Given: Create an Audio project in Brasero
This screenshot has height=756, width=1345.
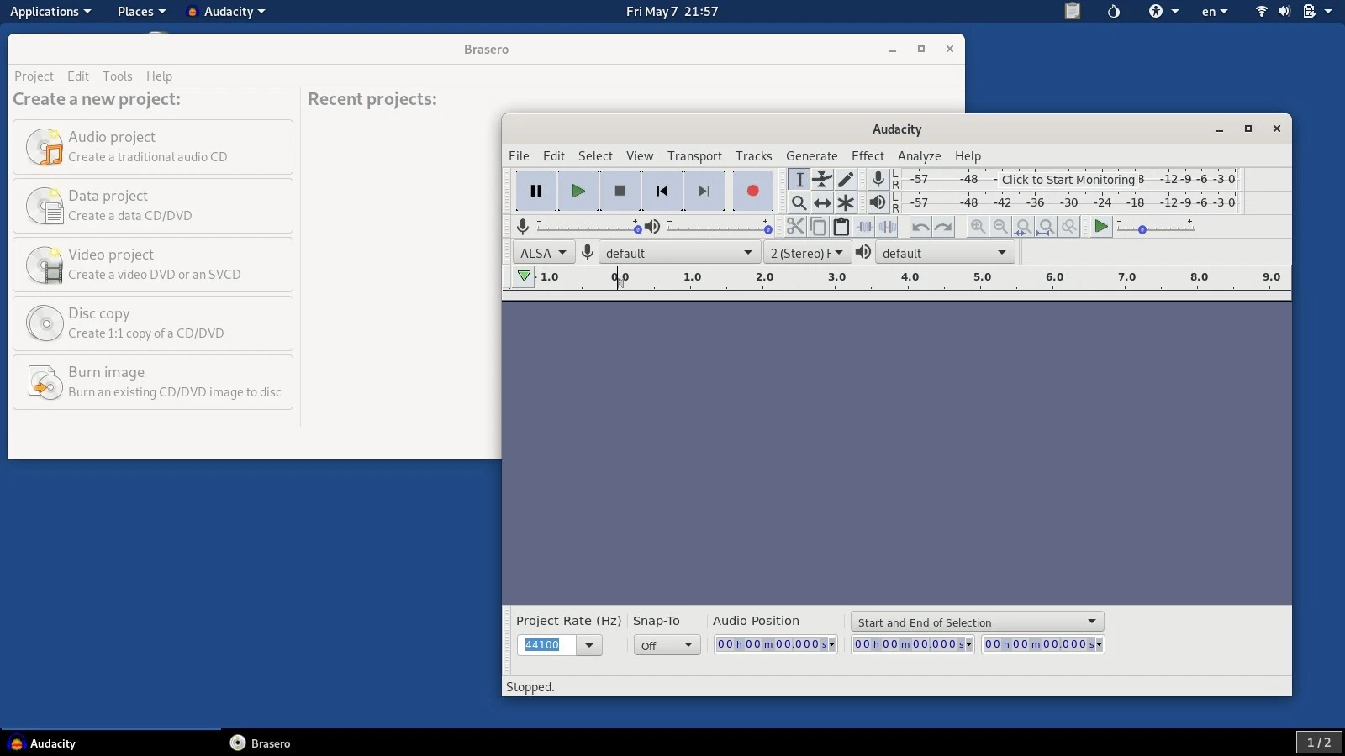Looking at the screenshot, I should 153,147.
